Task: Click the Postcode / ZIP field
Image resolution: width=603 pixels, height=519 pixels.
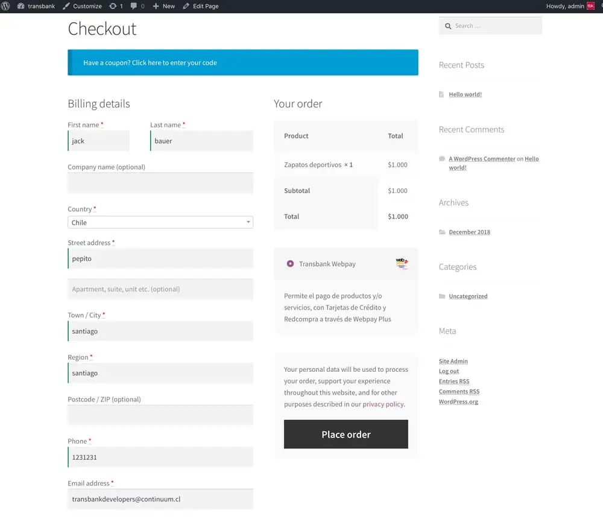Action: click(x=160, y=415)
